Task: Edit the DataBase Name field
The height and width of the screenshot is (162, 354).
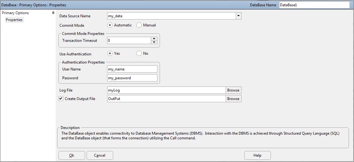Action: tap(314, 5)
